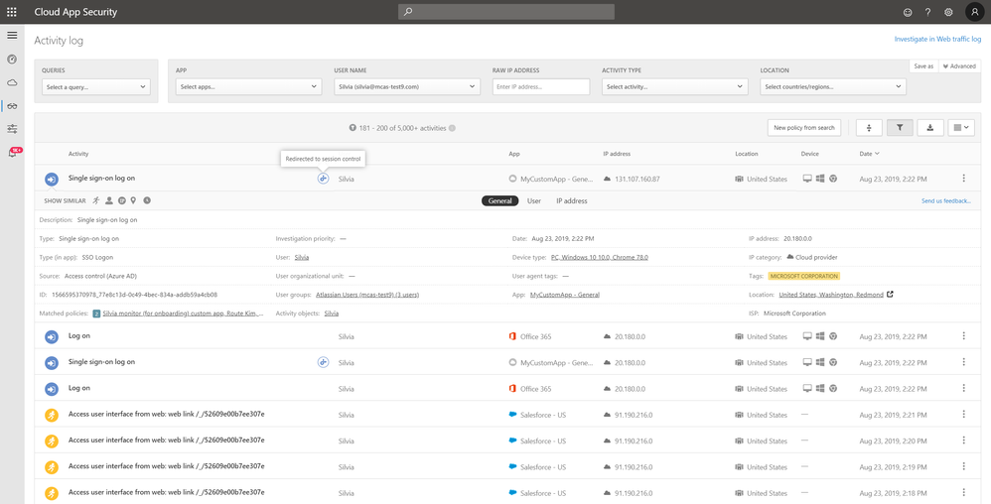Viewport: 991px width, 504px height.
Task: Open the User name dropdown showing Silvia
Action: pos(407,87)
